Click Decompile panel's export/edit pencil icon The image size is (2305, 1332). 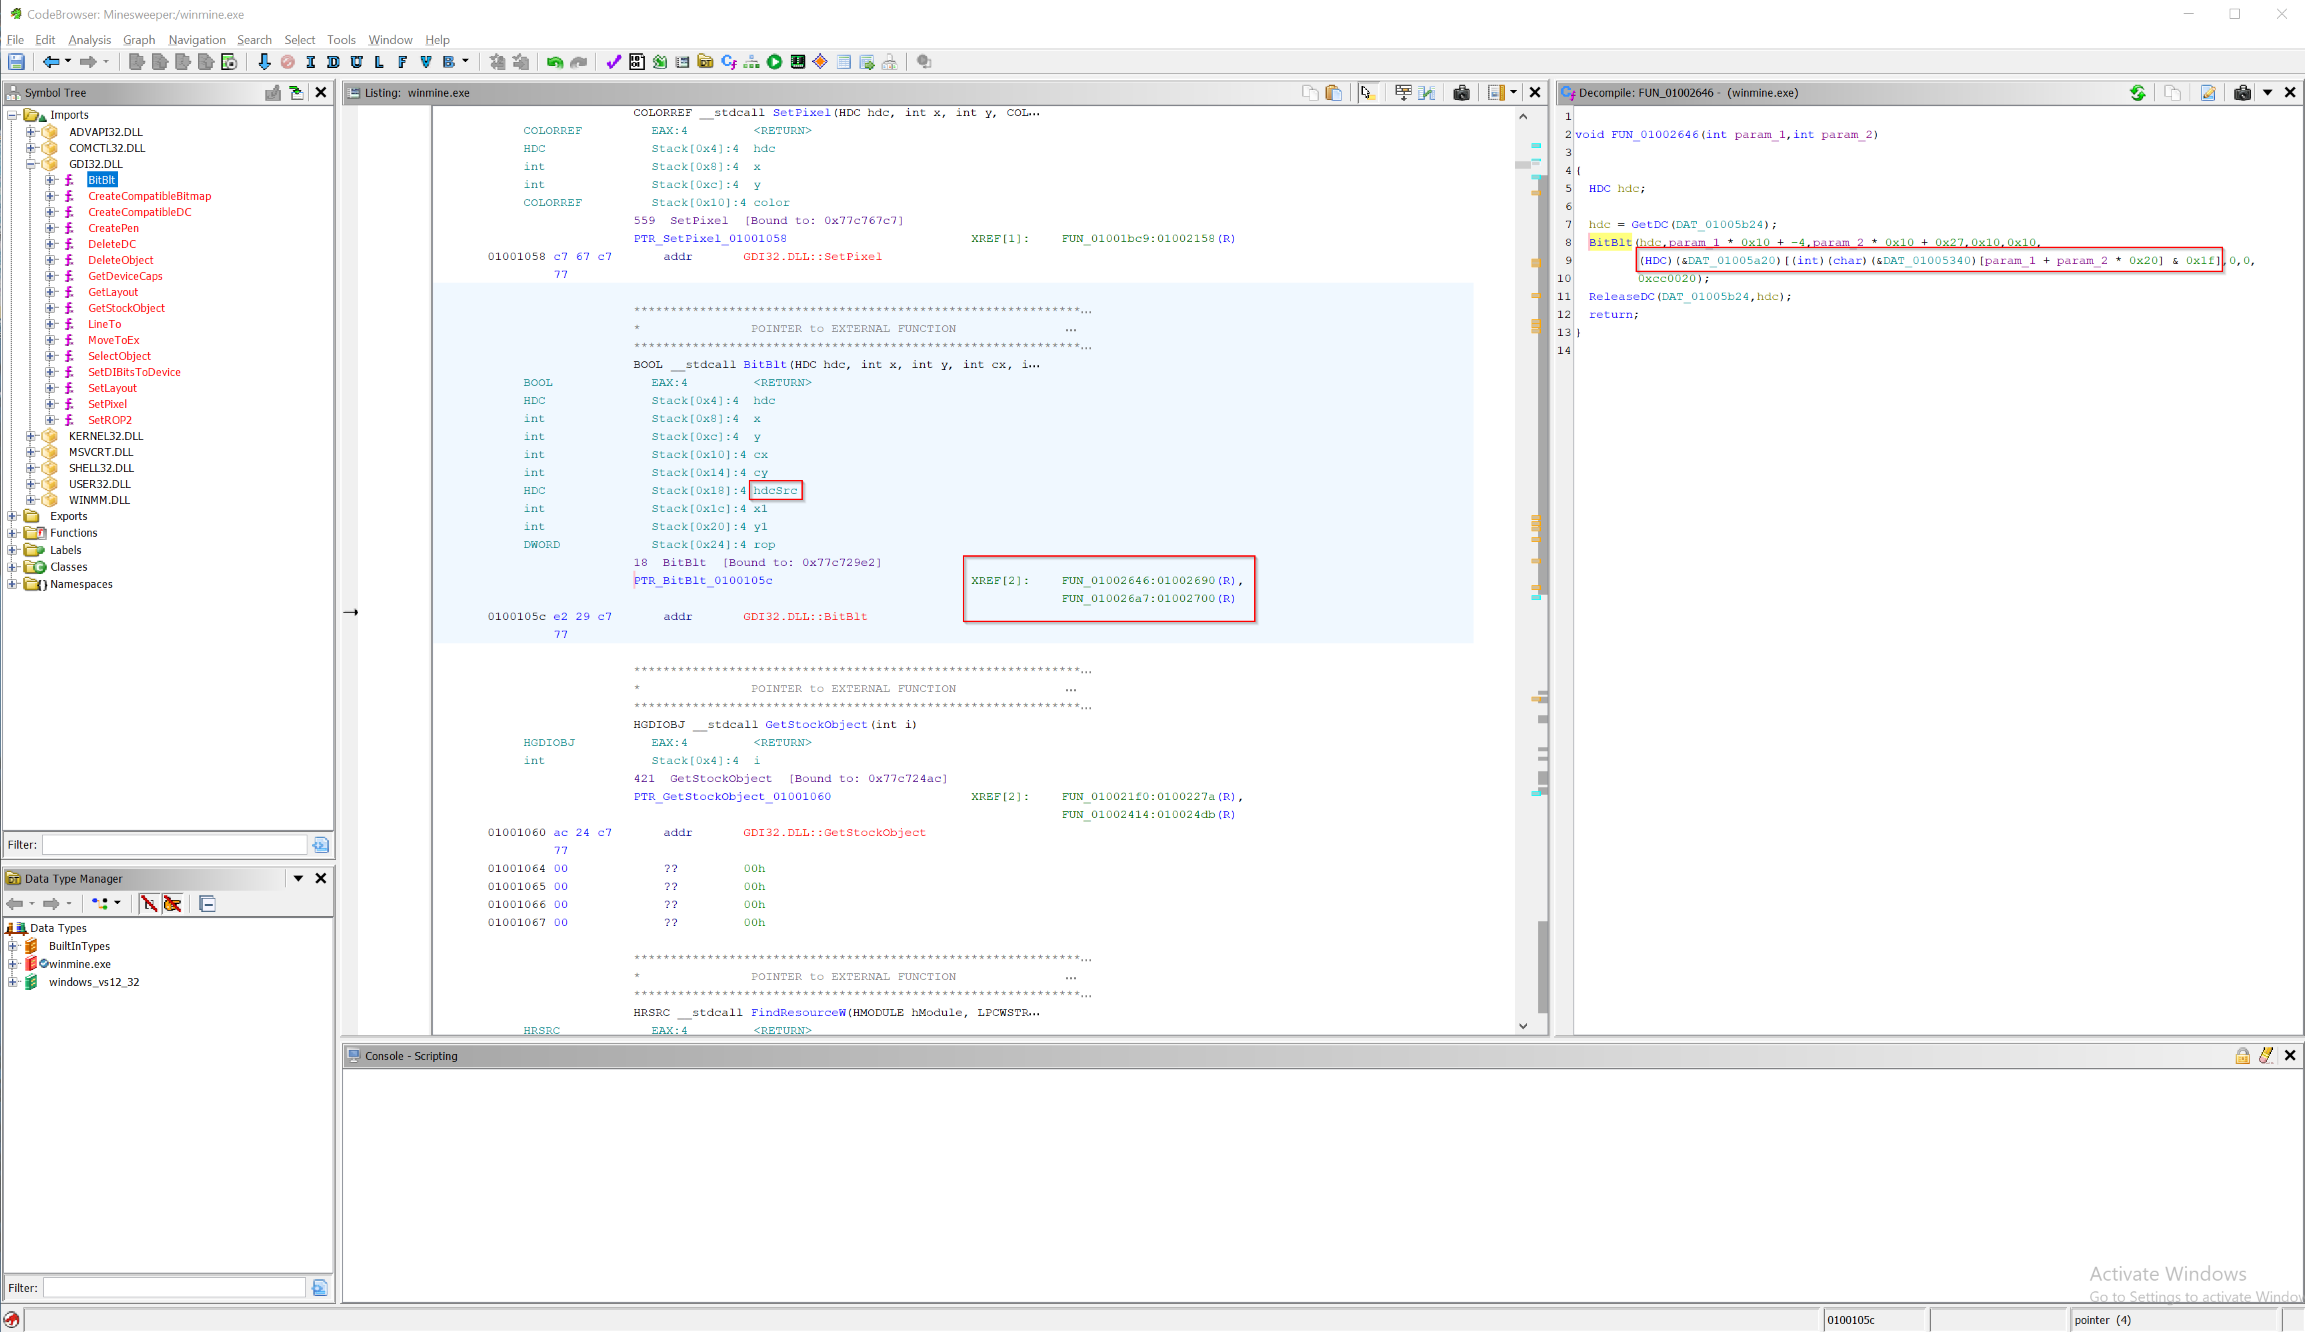click(2208, 93)
